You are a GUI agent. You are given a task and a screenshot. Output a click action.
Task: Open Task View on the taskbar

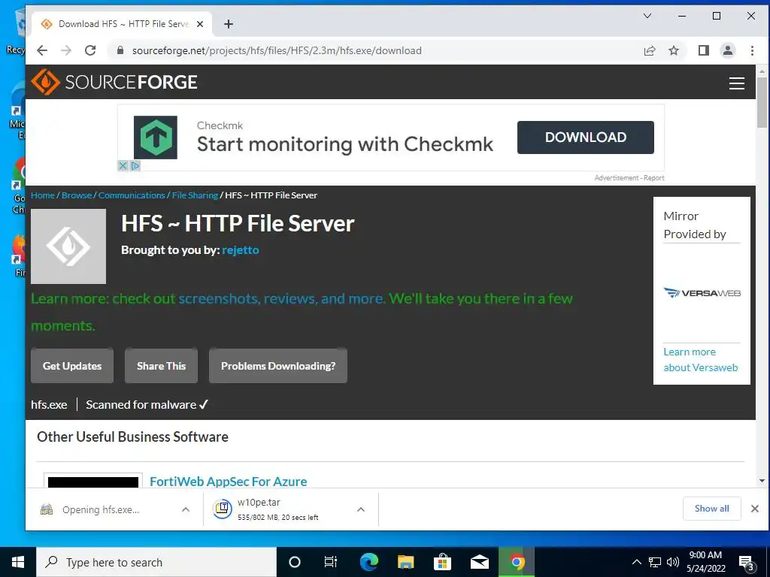click(331, 562)
